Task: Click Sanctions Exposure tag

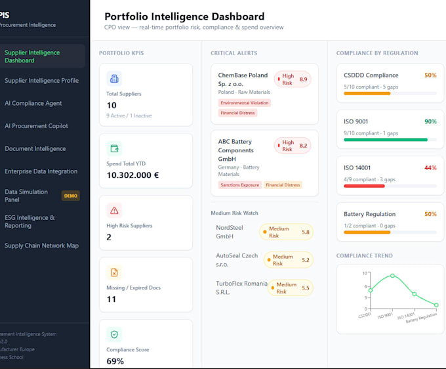Action: 240,185
